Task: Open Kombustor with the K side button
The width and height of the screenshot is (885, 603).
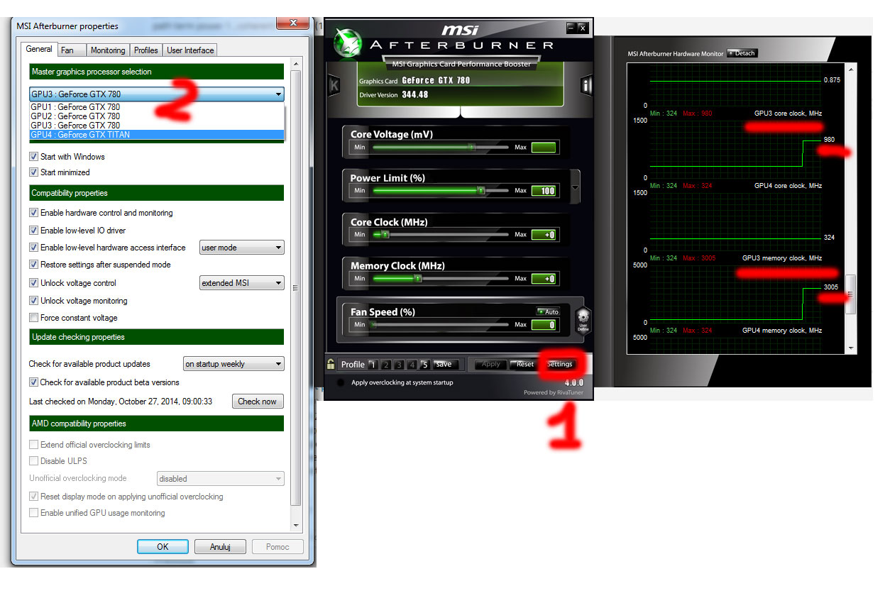Action: pyautogui.click(x=334, y=86)
